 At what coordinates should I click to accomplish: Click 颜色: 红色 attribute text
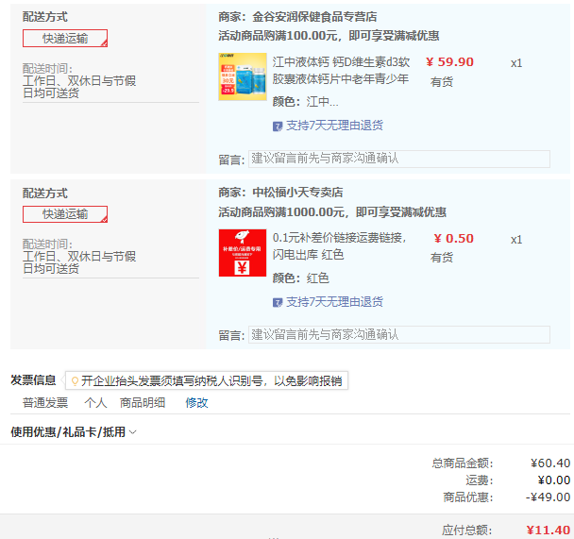[301, 278]
